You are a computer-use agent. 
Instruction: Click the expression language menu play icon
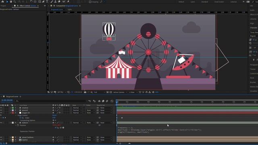[63, 128]
